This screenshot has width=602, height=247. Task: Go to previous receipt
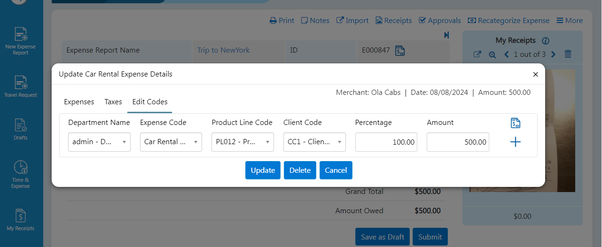(507, 54)
